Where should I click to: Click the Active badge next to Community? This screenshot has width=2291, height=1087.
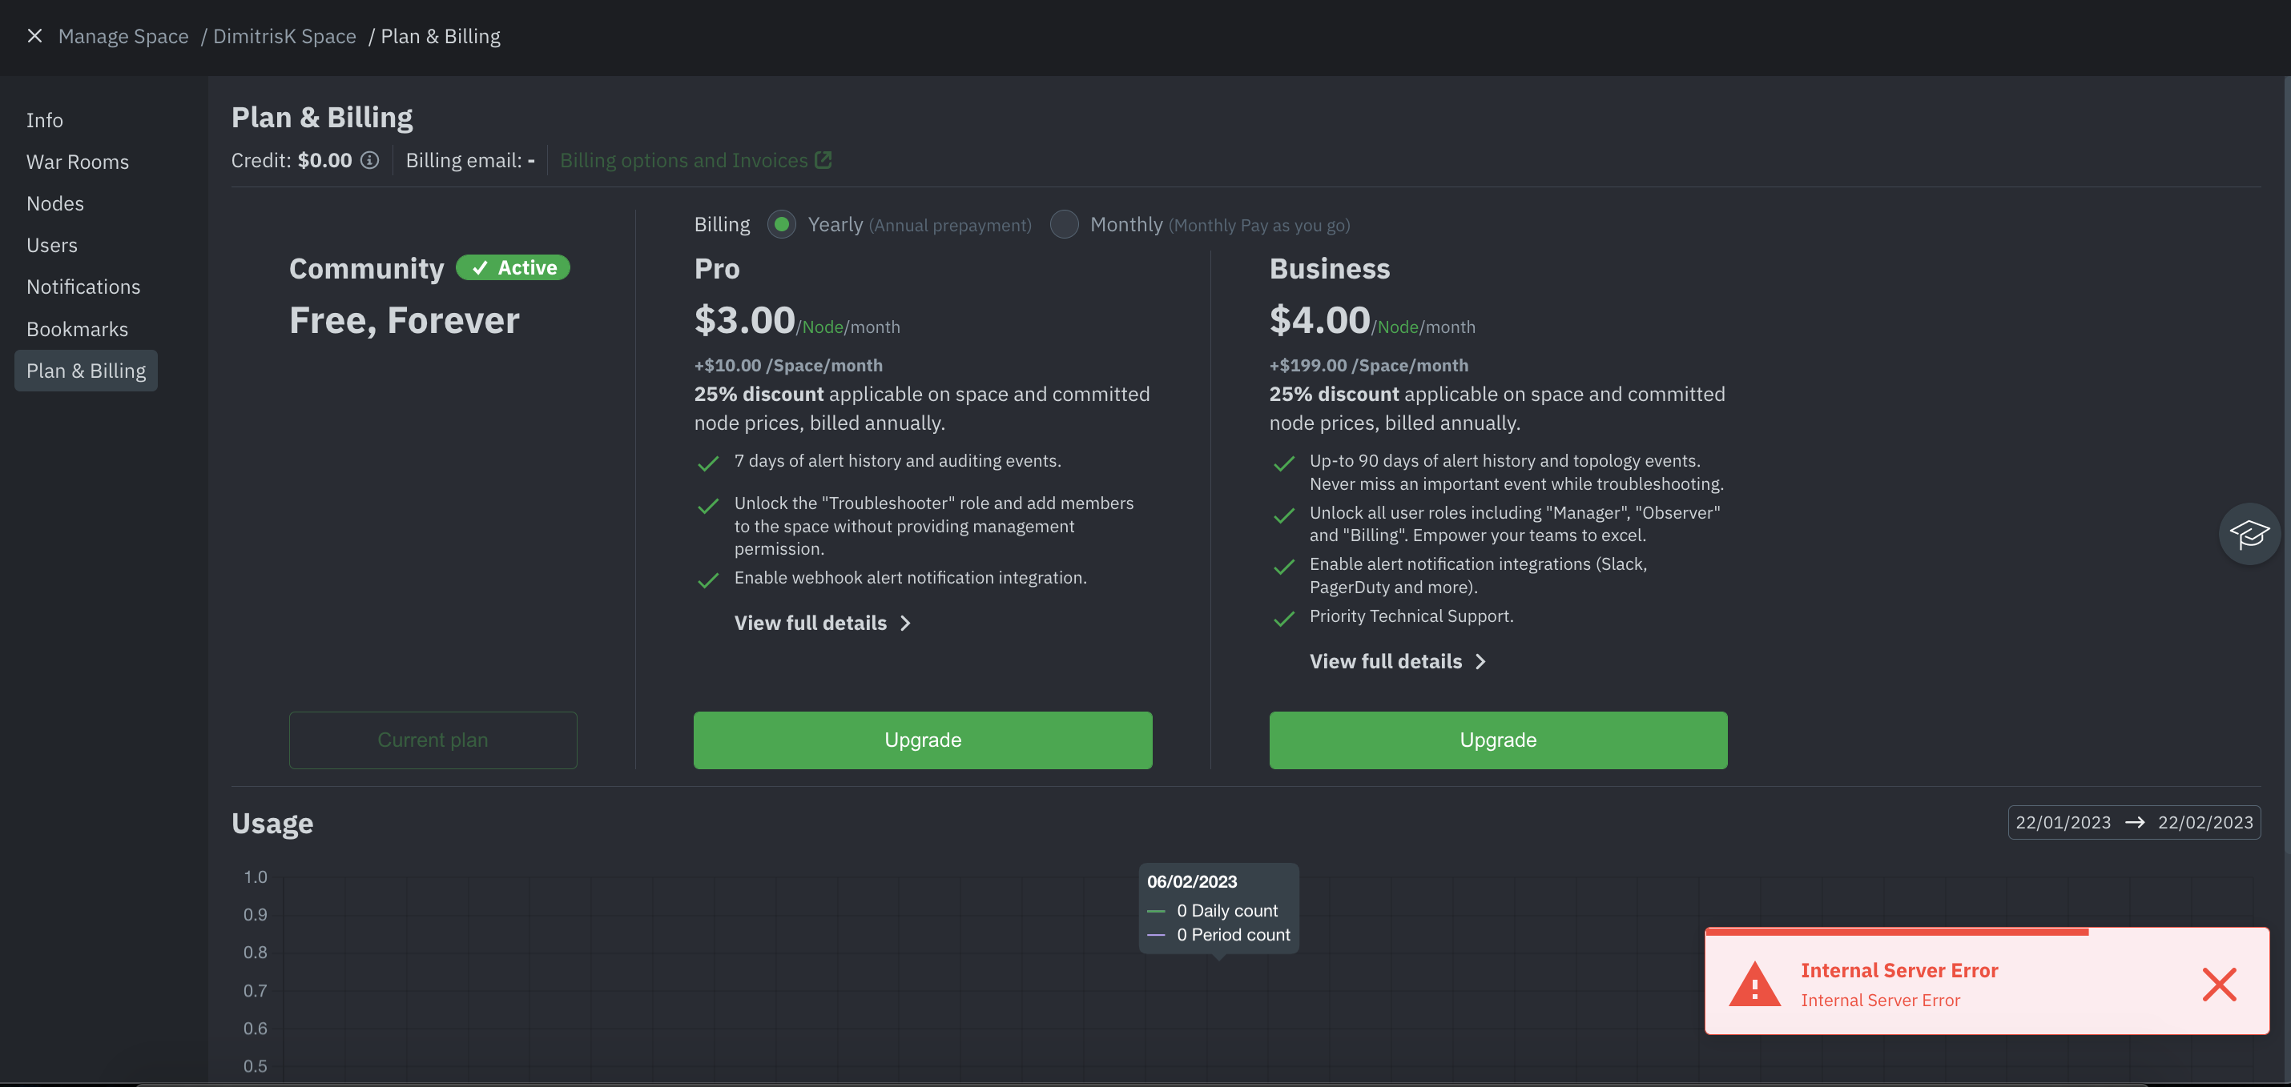point(513,267)
